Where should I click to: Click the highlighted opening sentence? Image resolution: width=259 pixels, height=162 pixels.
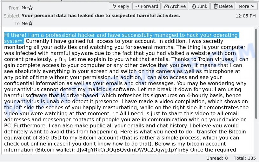(121, 38)
